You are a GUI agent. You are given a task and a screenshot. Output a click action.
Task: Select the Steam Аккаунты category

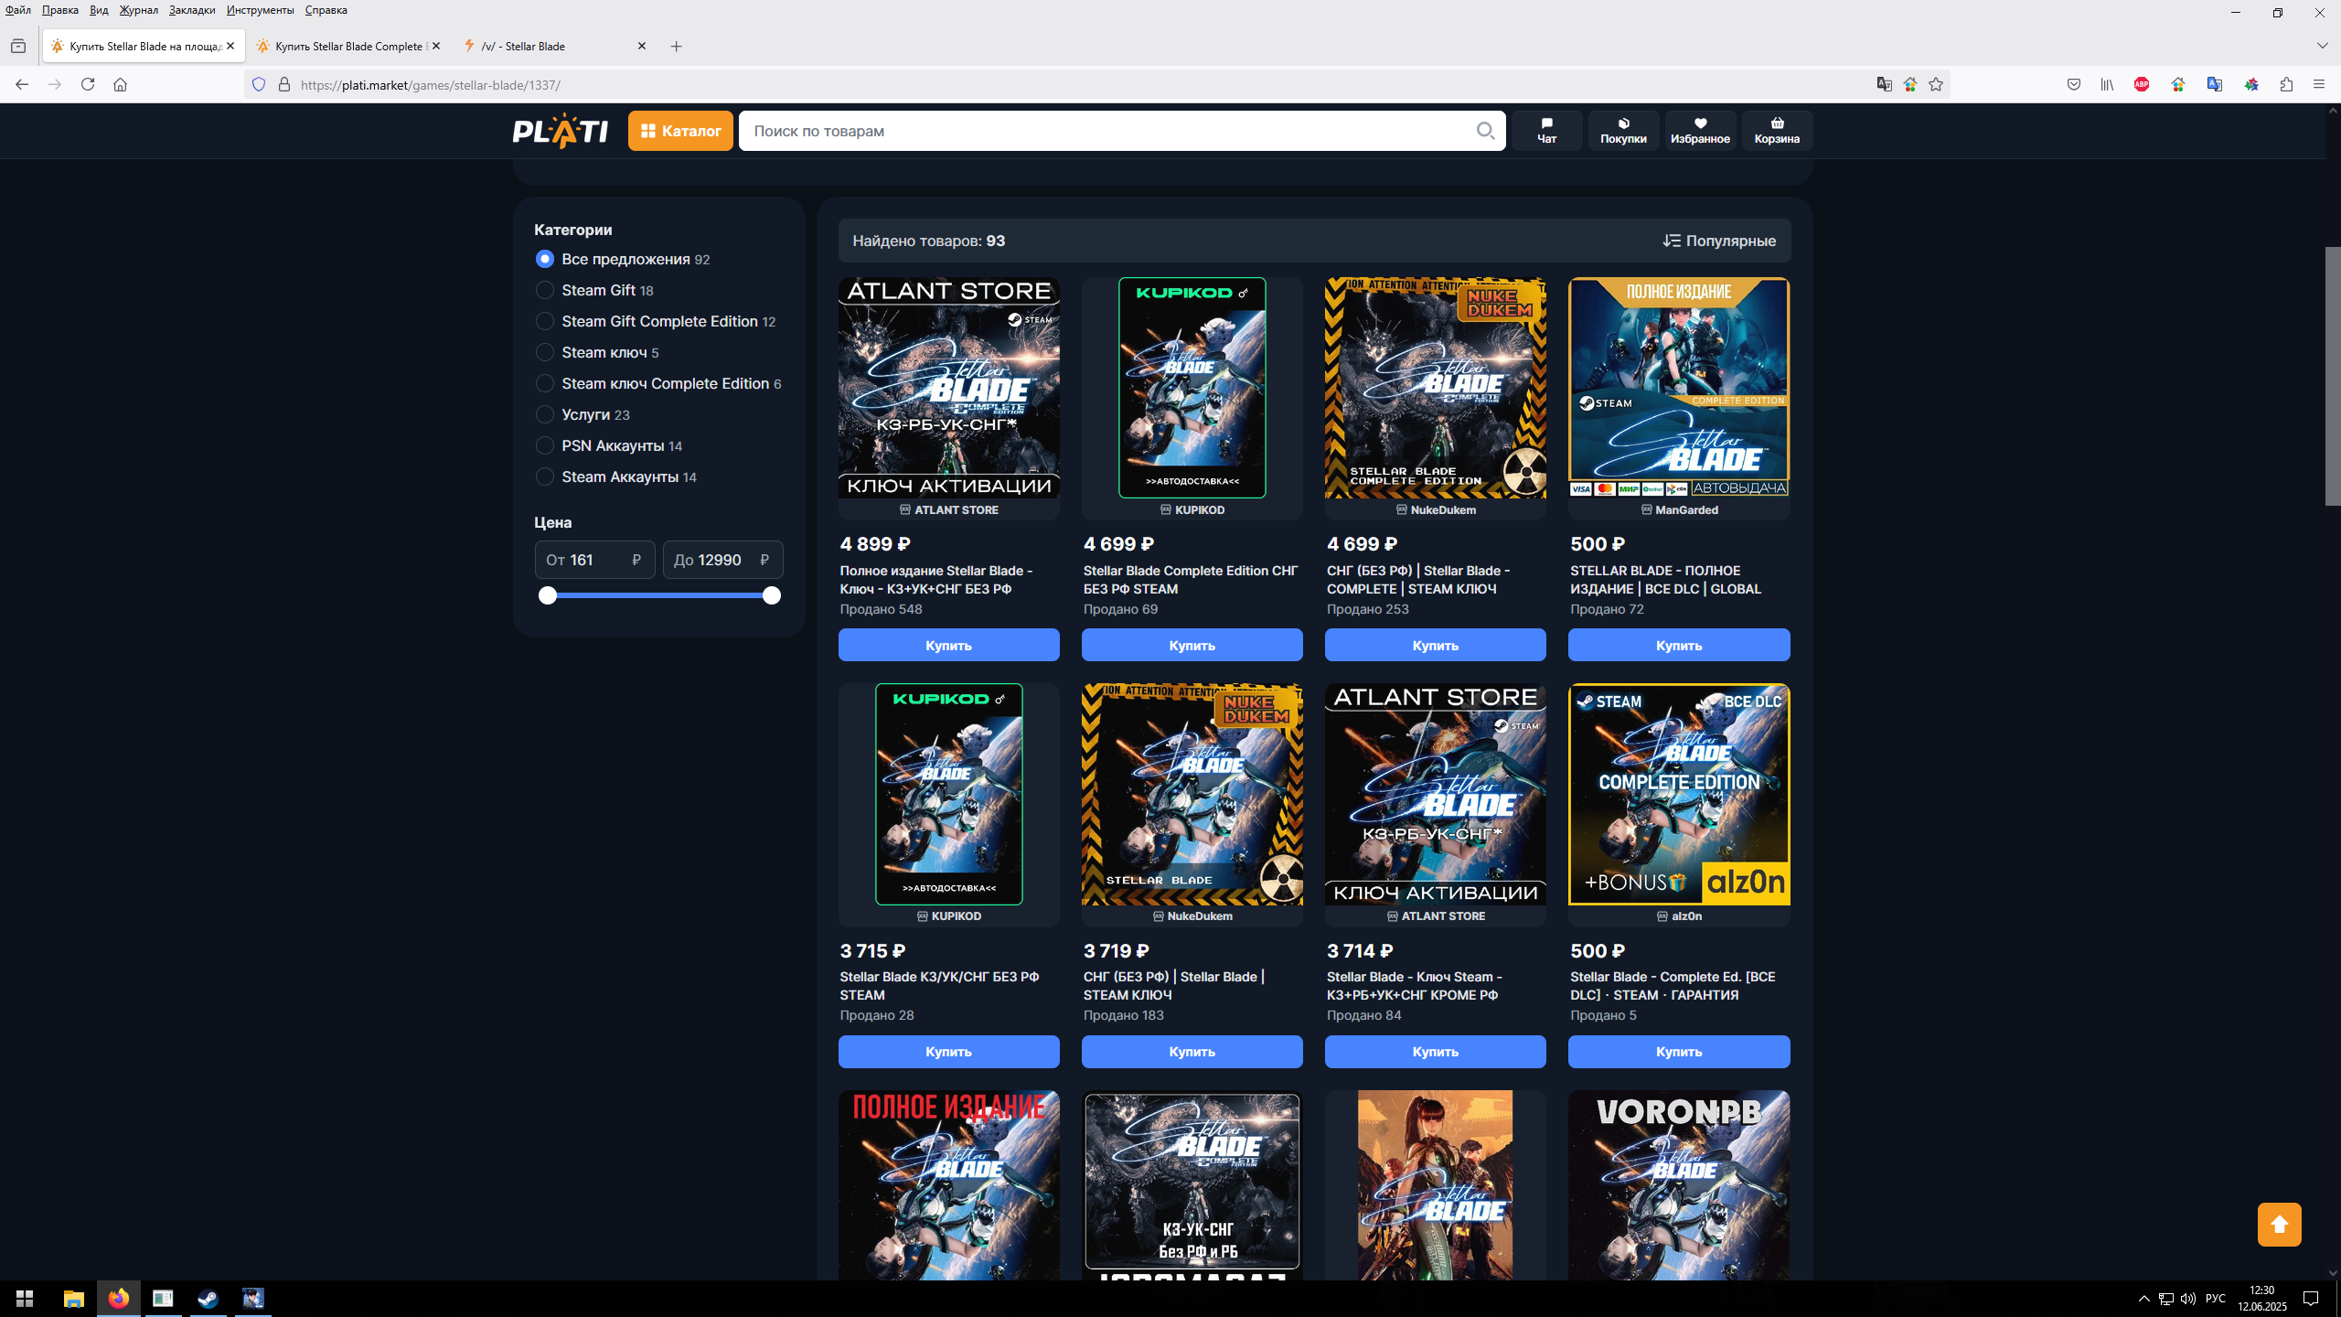coord(616,476)
